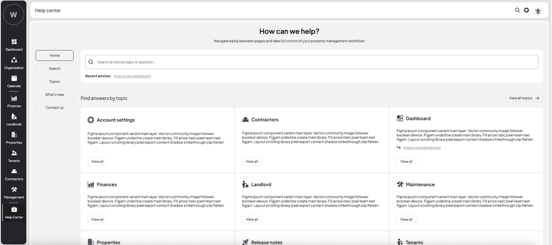Click the top bar search magnifier icon
The image size is (552, 245).
click(517, 10)
